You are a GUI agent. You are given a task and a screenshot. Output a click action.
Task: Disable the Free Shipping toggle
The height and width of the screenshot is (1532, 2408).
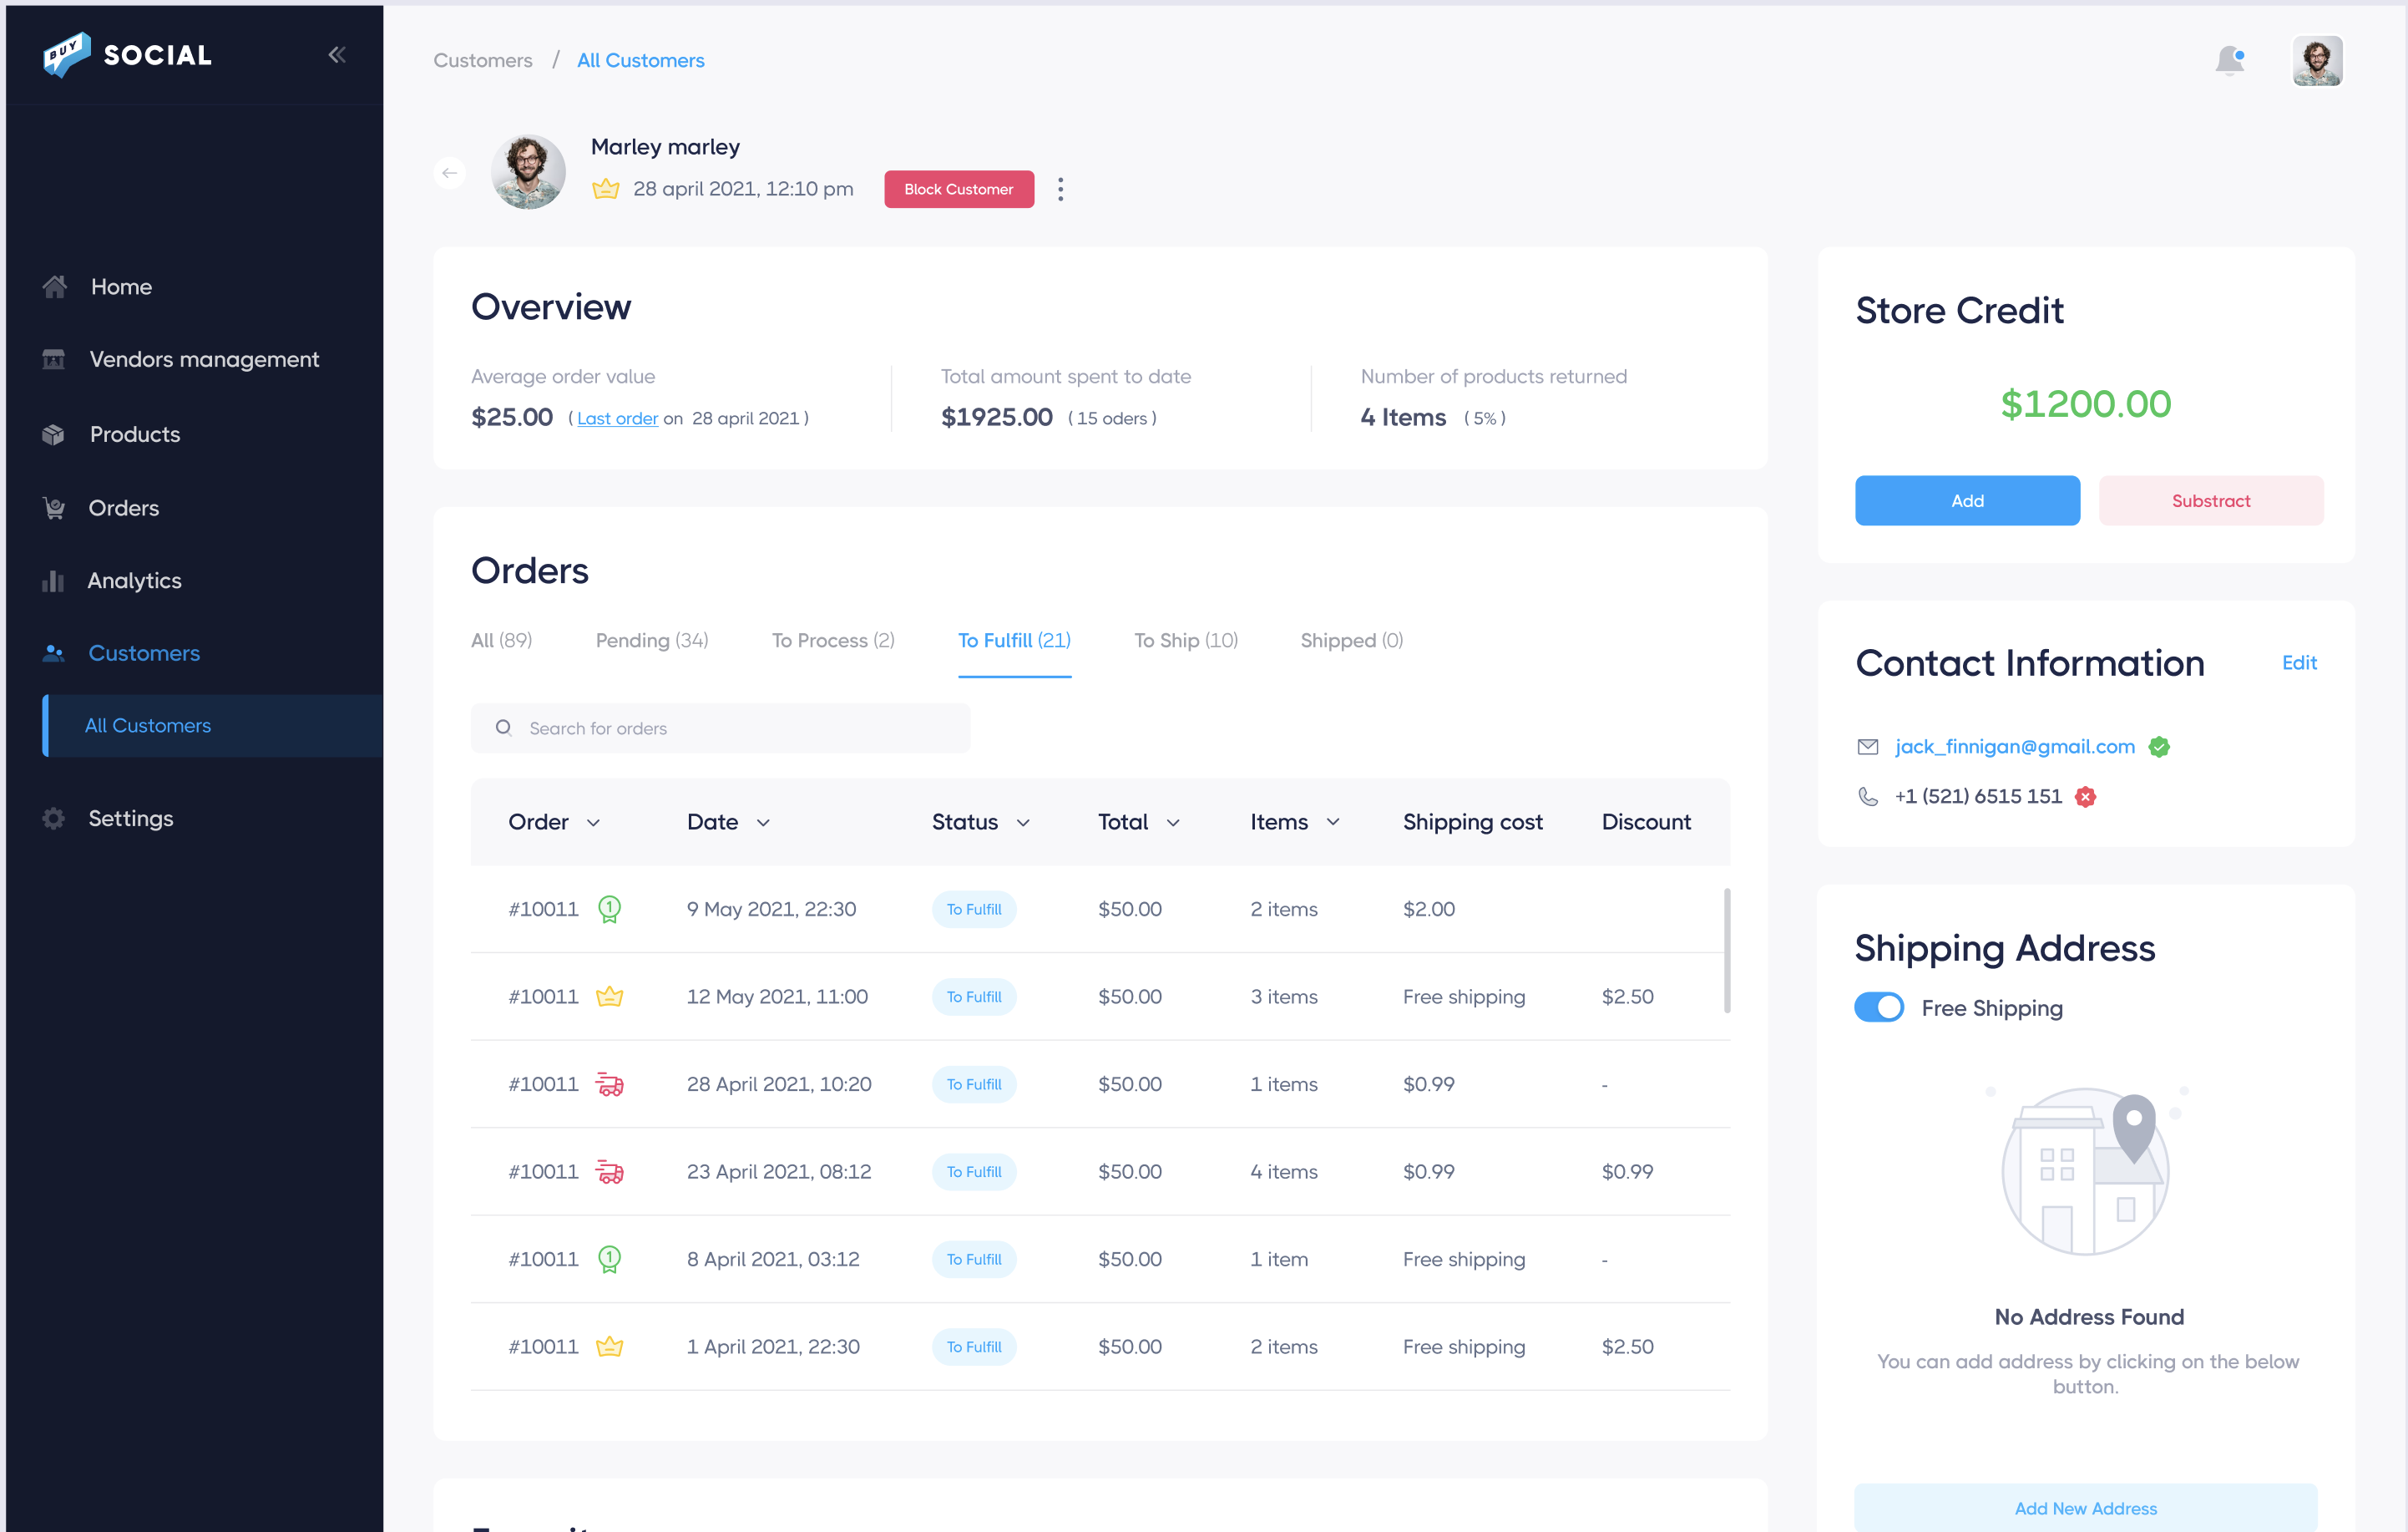point(1879,1007)
